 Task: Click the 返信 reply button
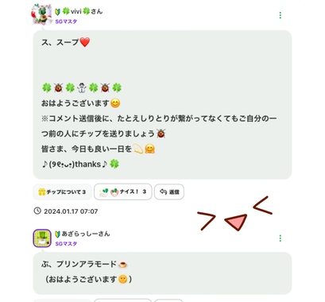tap(169, 192)
